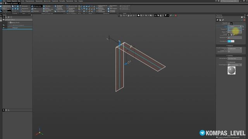Click the Наименование name field
248x139 pixels.
[234, 58]
